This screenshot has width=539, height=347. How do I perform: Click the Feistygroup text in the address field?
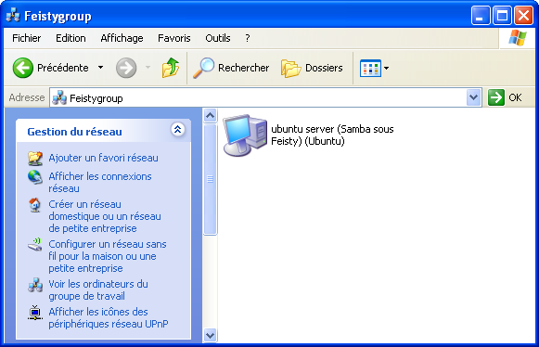pos(96,98)
